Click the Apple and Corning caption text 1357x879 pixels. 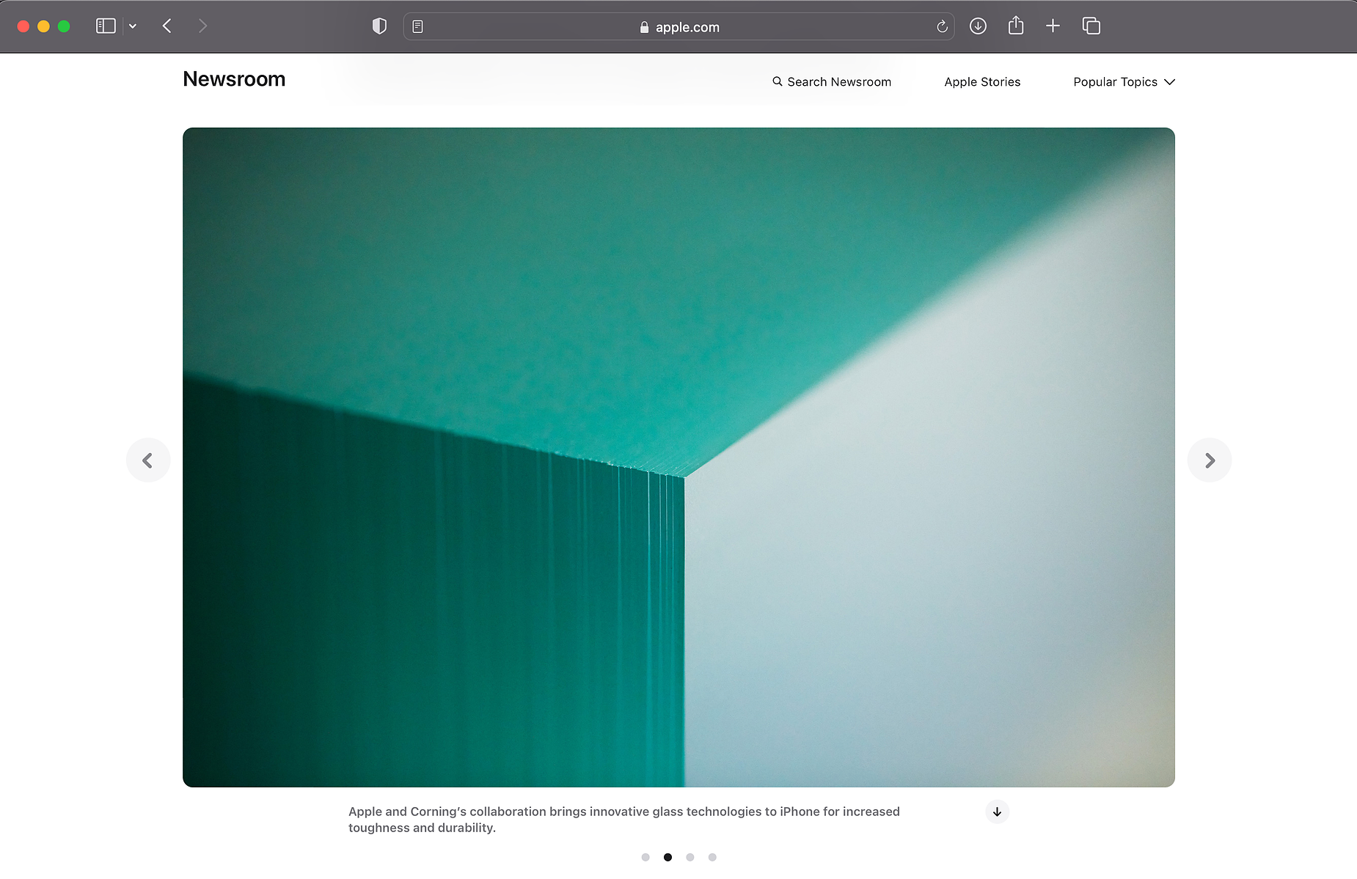click(624, 820)
